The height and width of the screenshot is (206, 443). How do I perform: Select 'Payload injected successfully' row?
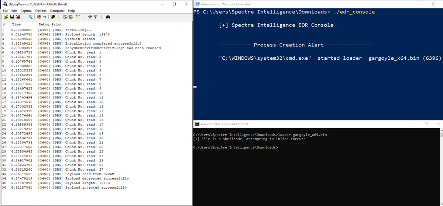(96, 188)
